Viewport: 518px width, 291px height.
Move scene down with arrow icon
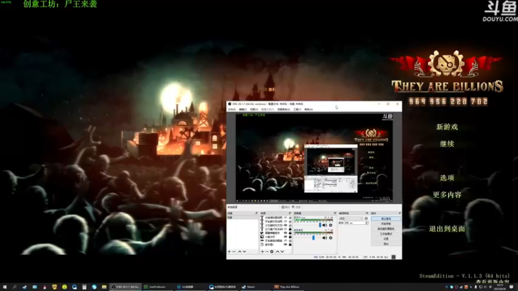pos(244,252)
